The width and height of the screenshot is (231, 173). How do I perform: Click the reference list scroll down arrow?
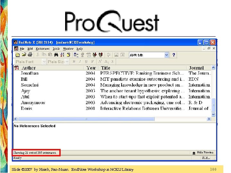tap(213, 114)
